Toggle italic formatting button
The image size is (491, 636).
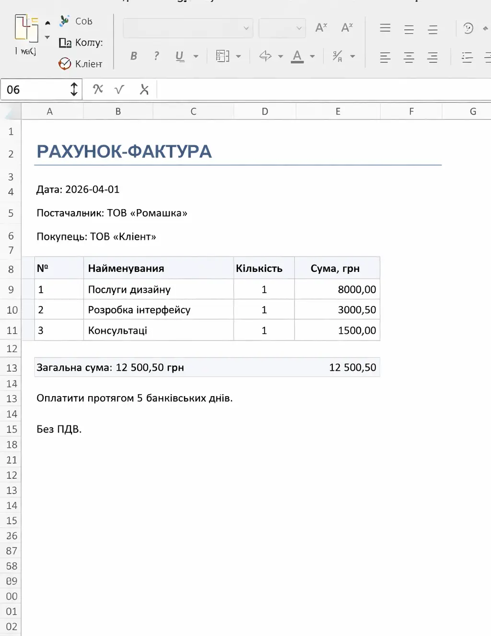tap(156, 56)
